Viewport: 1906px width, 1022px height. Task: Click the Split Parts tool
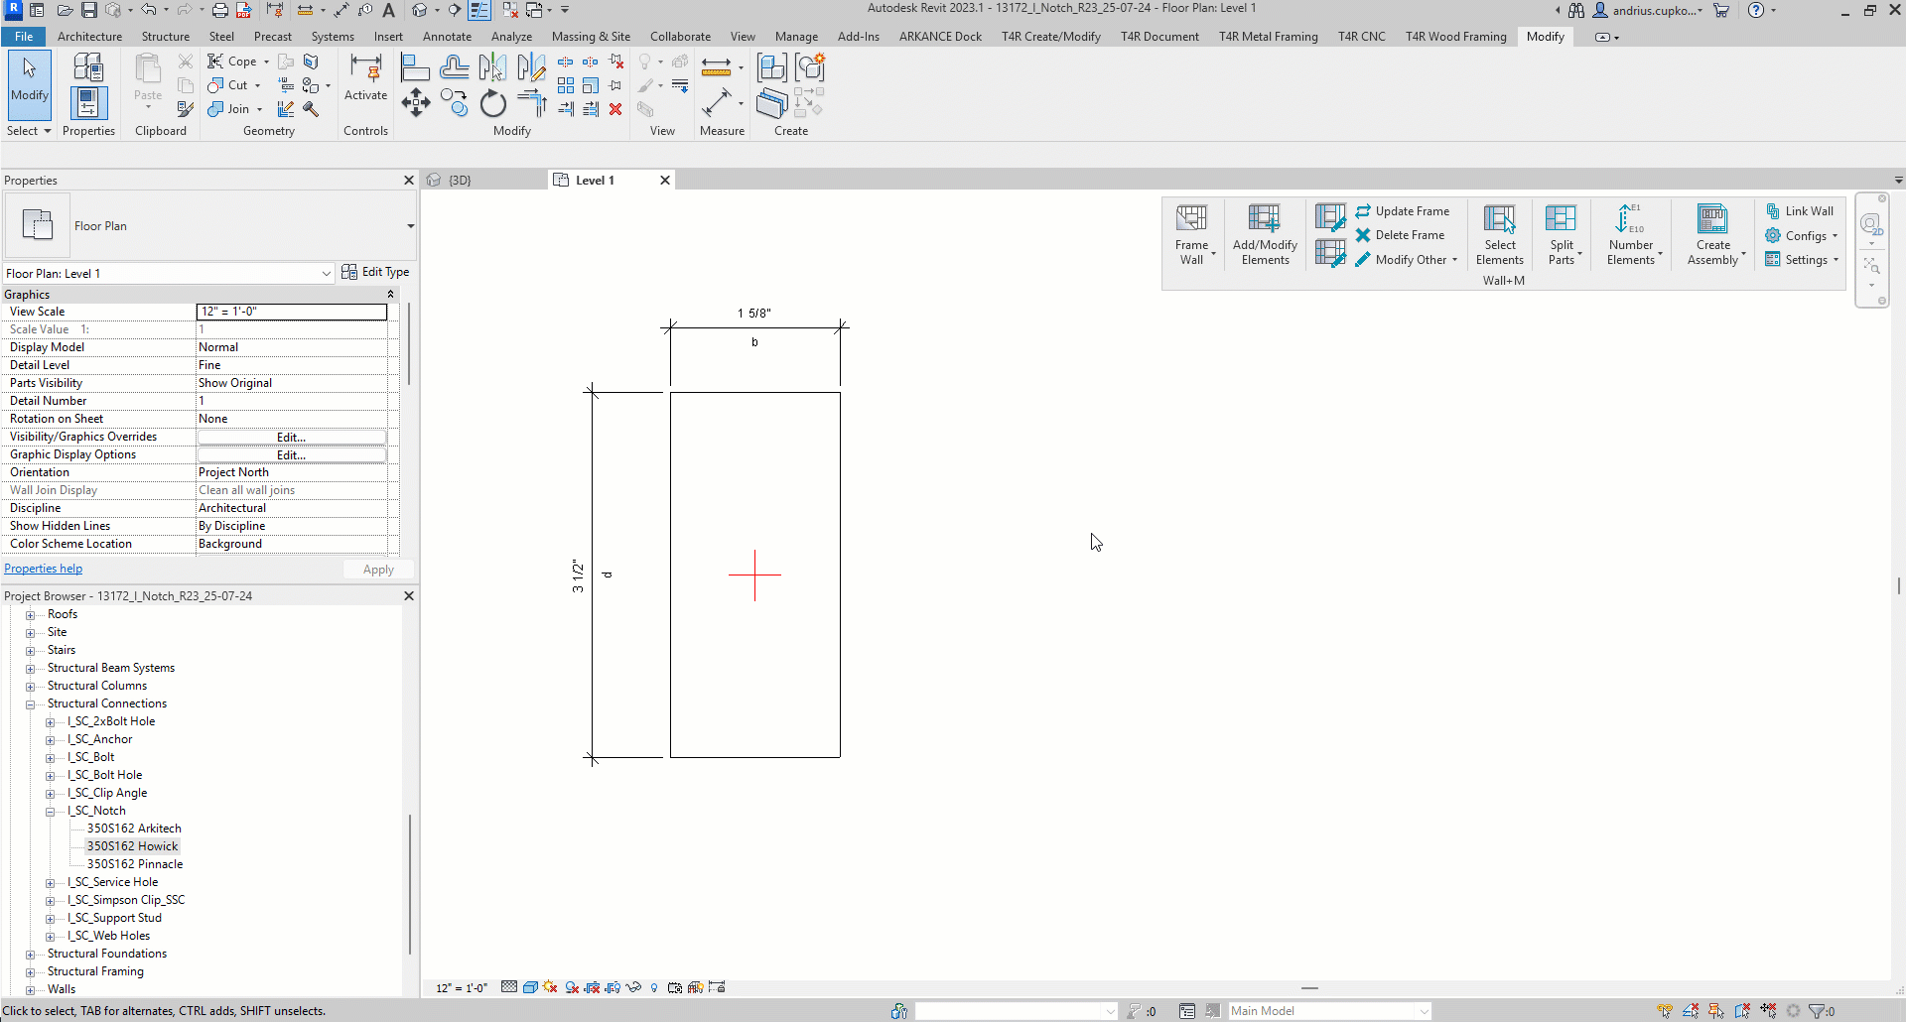click(1561, 235)
